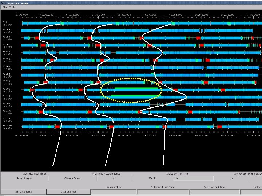This screenshot has width=262, height=196.
Task: Click first red segment in PE 342 row
Action: click(x=43, y=45)
